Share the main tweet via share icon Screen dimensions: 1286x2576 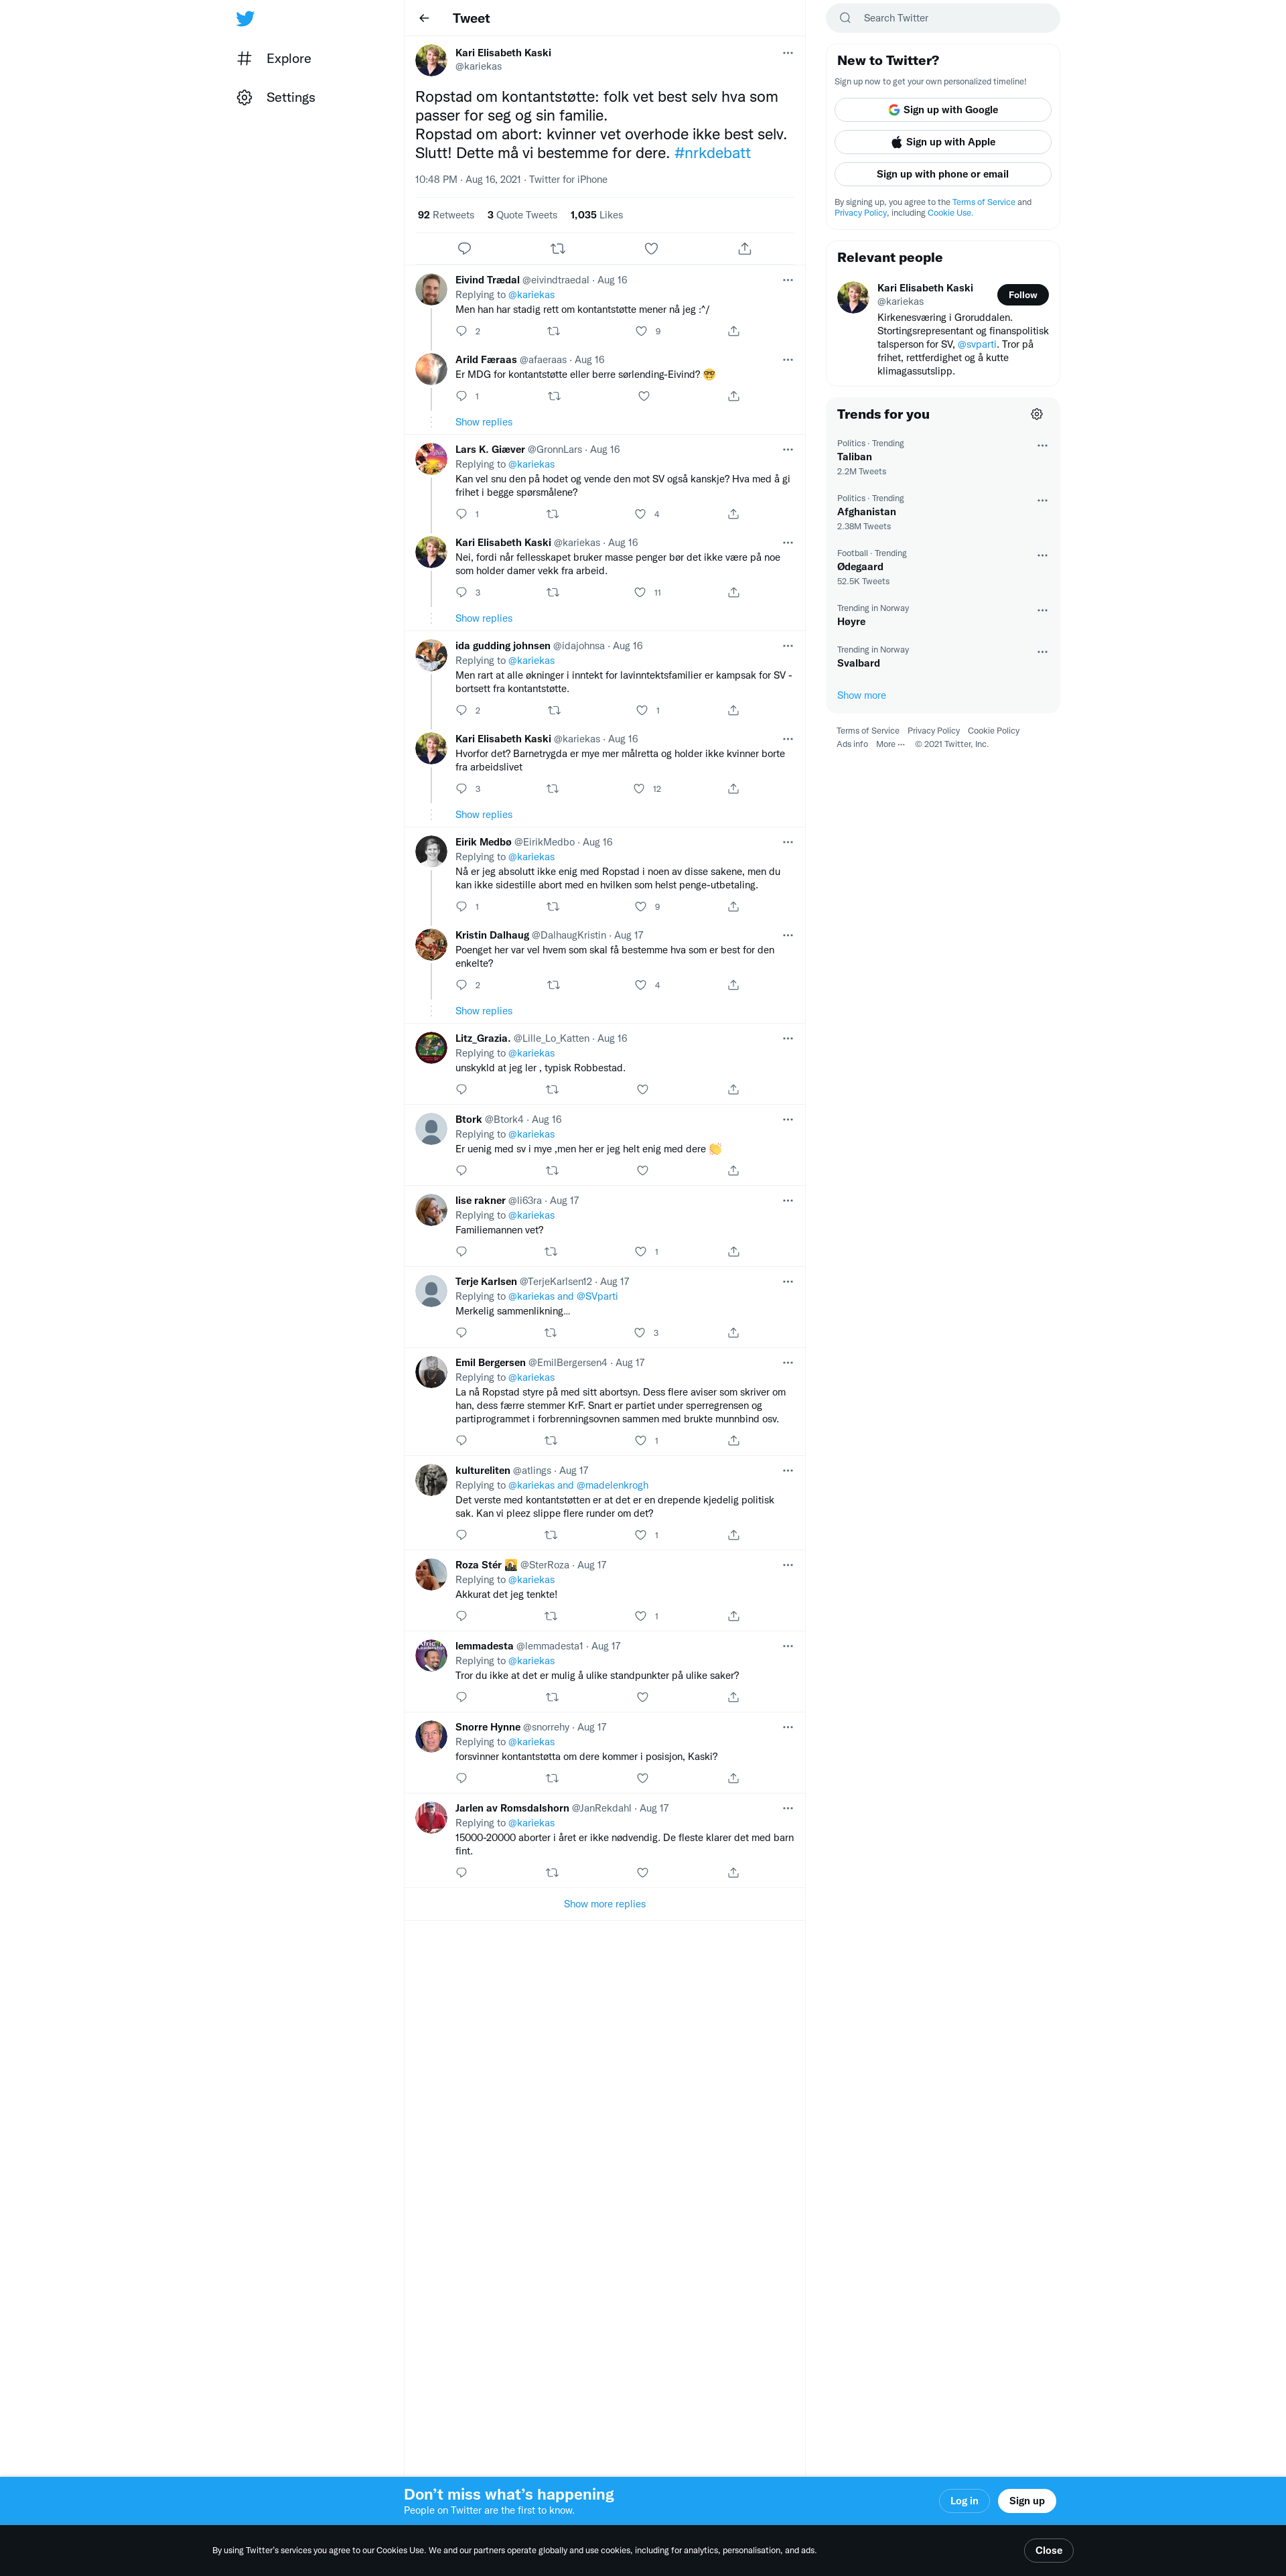coord(744,248)
